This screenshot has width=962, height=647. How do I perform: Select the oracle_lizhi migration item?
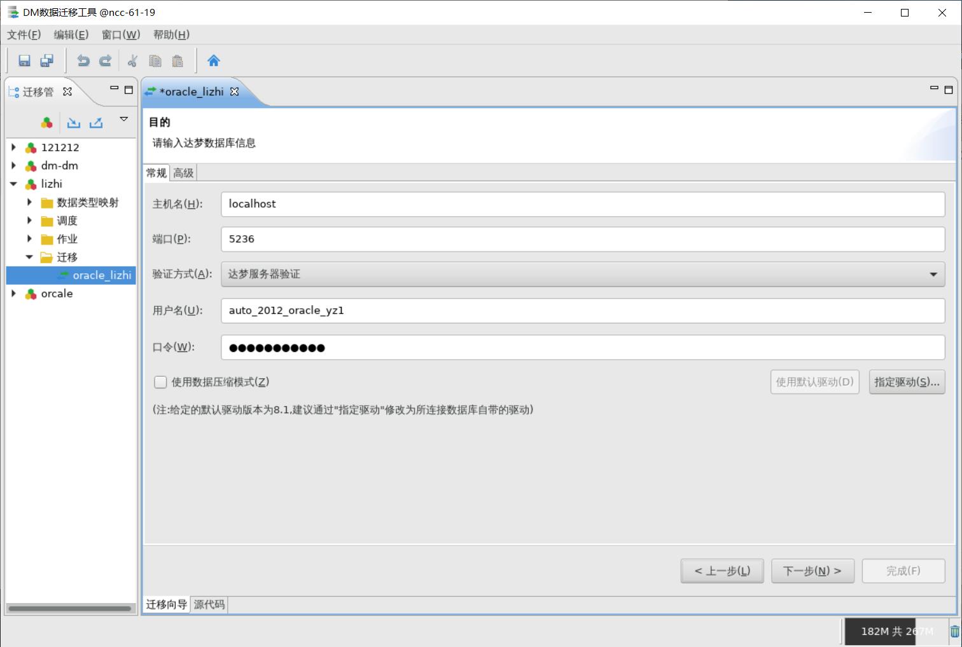point(102,275)
